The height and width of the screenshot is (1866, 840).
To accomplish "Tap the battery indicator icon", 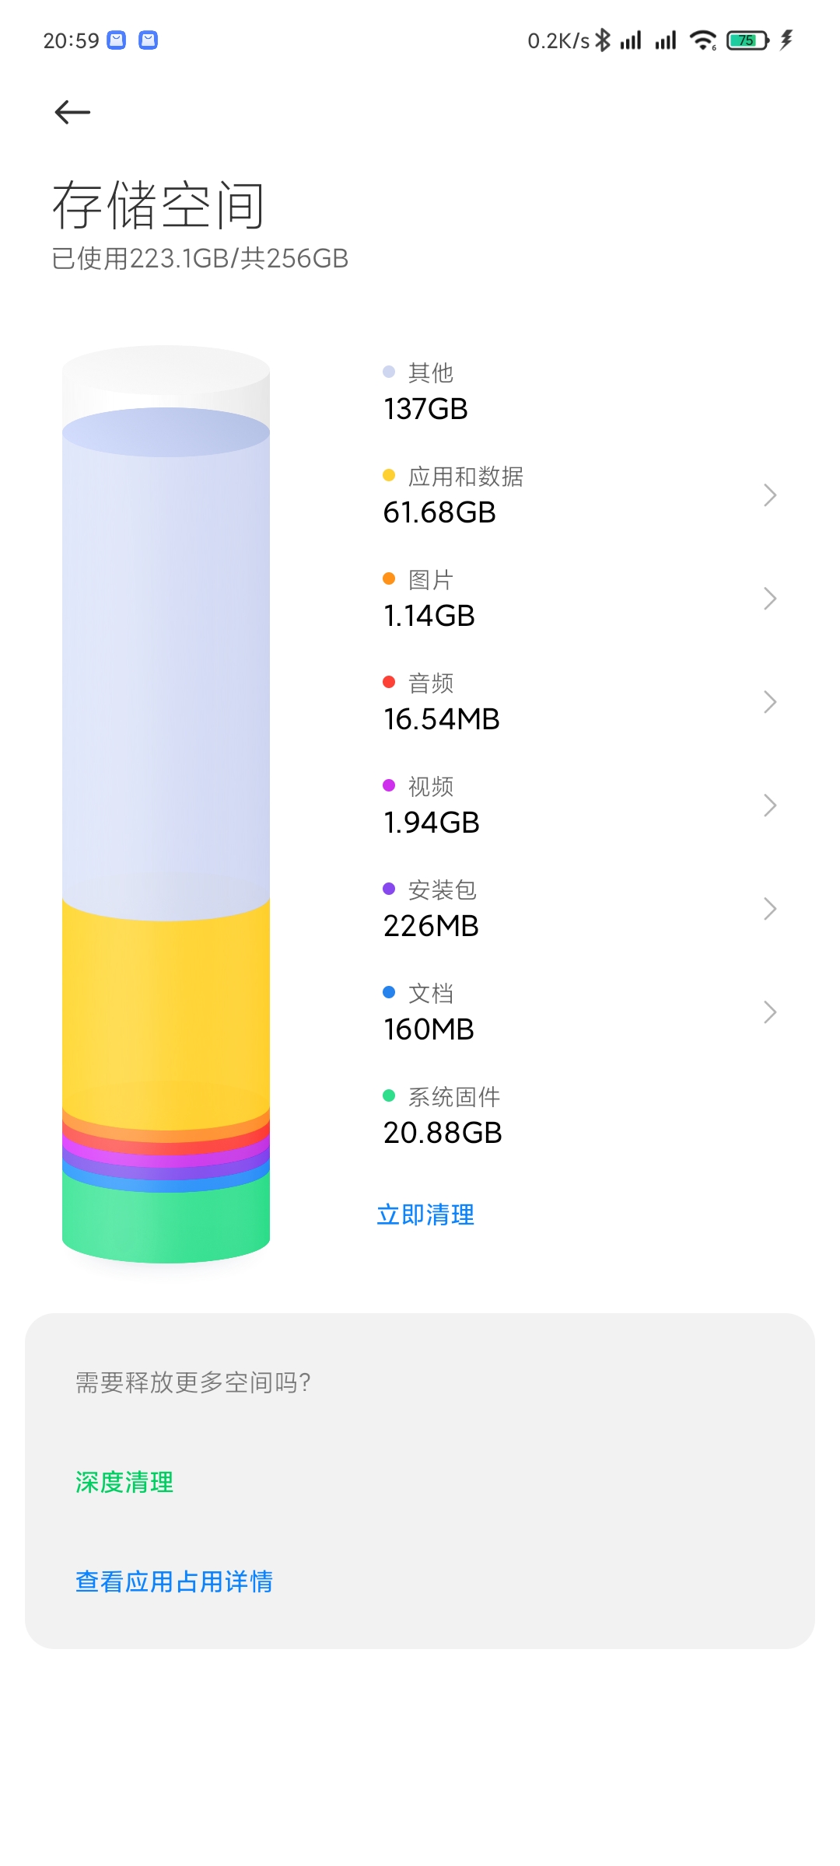I will [747, 40].
